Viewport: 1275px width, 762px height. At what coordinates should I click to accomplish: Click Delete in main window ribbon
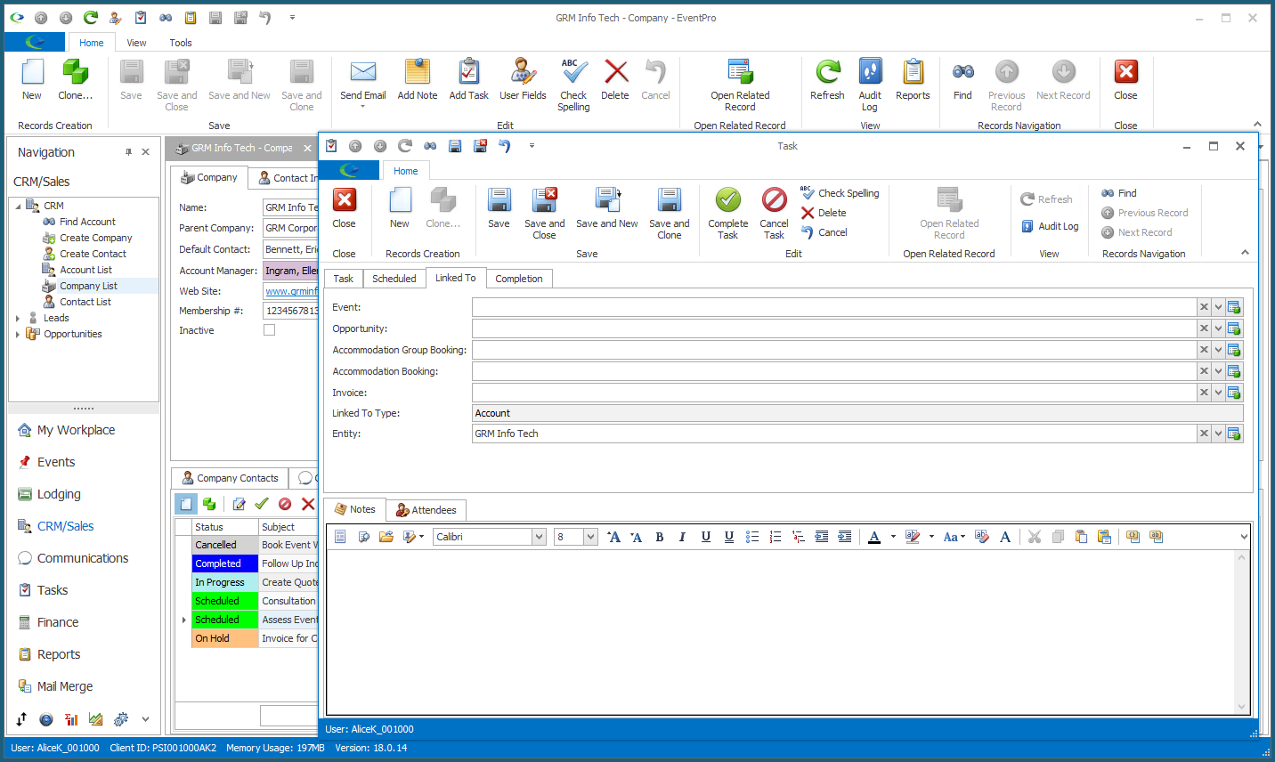[615, 80]
